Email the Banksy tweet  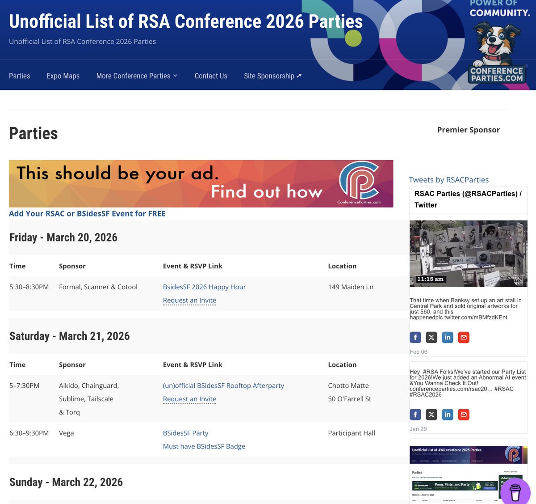(x=464, y=338)
